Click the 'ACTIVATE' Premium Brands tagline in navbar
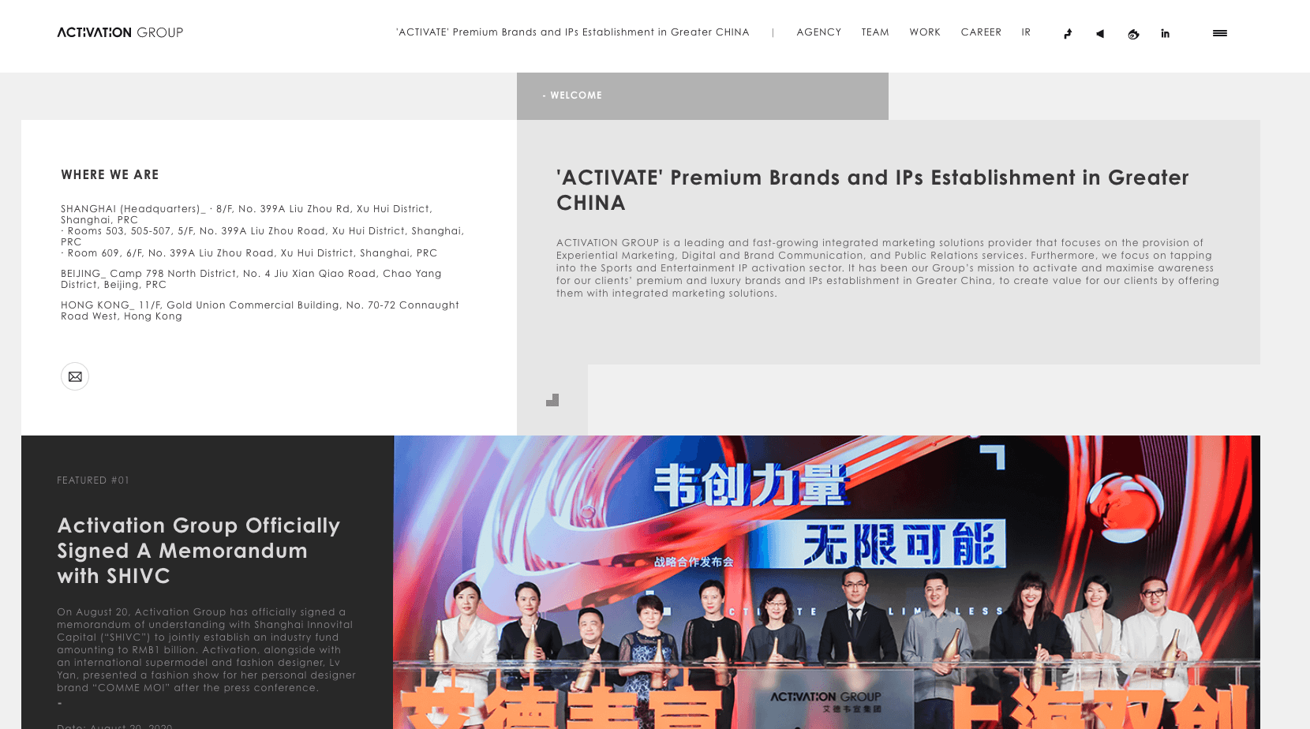This screenshot has height=729, width=1310. click(573, 32)
